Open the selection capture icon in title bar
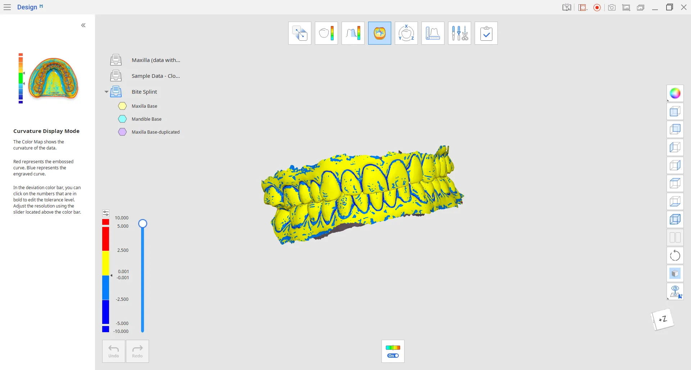Screen dimensions: 691x370 tap(567, 7)
